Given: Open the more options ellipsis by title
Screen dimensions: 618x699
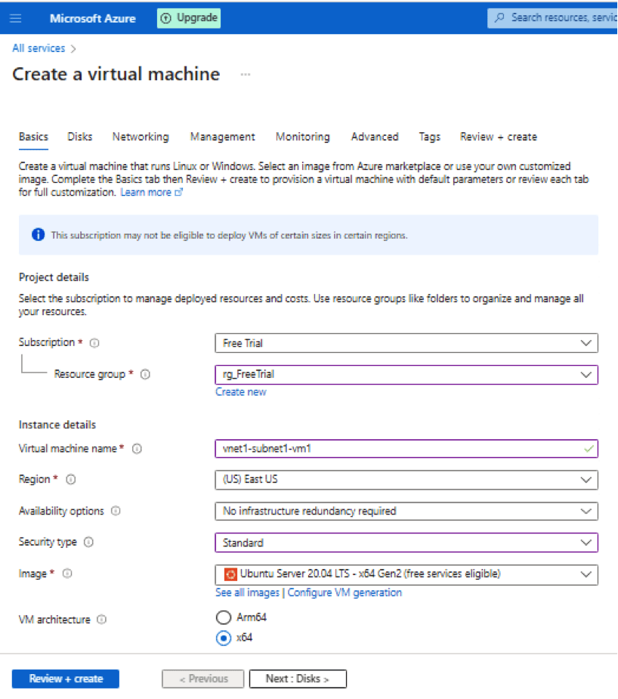Looking at the screenshot, I should 245,75.
